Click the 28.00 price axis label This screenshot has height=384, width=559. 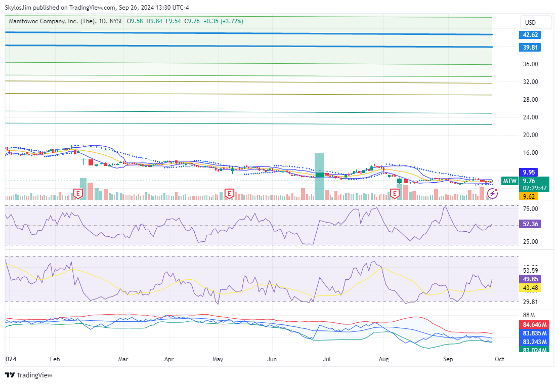coord(531,100)
